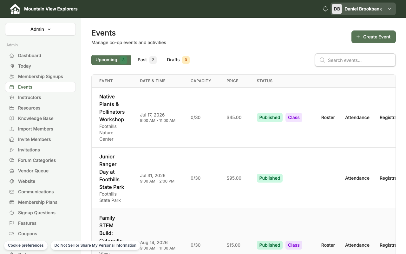Image resolution: width=406 pixels, height=254 pixels.
Task: Click the magnifier icon in search box
Action: point(322,60)
